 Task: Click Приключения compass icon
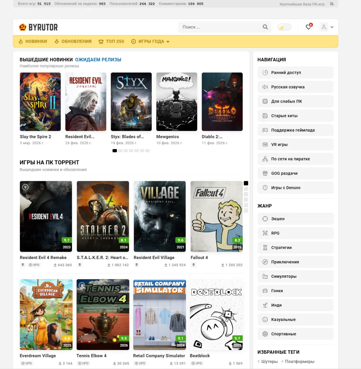tap(265, 262)
